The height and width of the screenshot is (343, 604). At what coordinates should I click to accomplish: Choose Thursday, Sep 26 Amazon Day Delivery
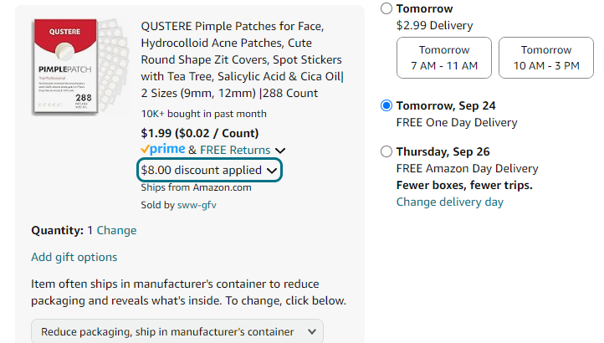[x=386, y=151]
